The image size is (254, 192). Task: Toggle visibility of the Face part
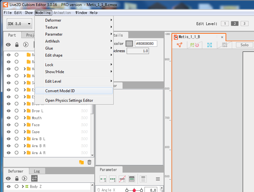pos(9,125)
